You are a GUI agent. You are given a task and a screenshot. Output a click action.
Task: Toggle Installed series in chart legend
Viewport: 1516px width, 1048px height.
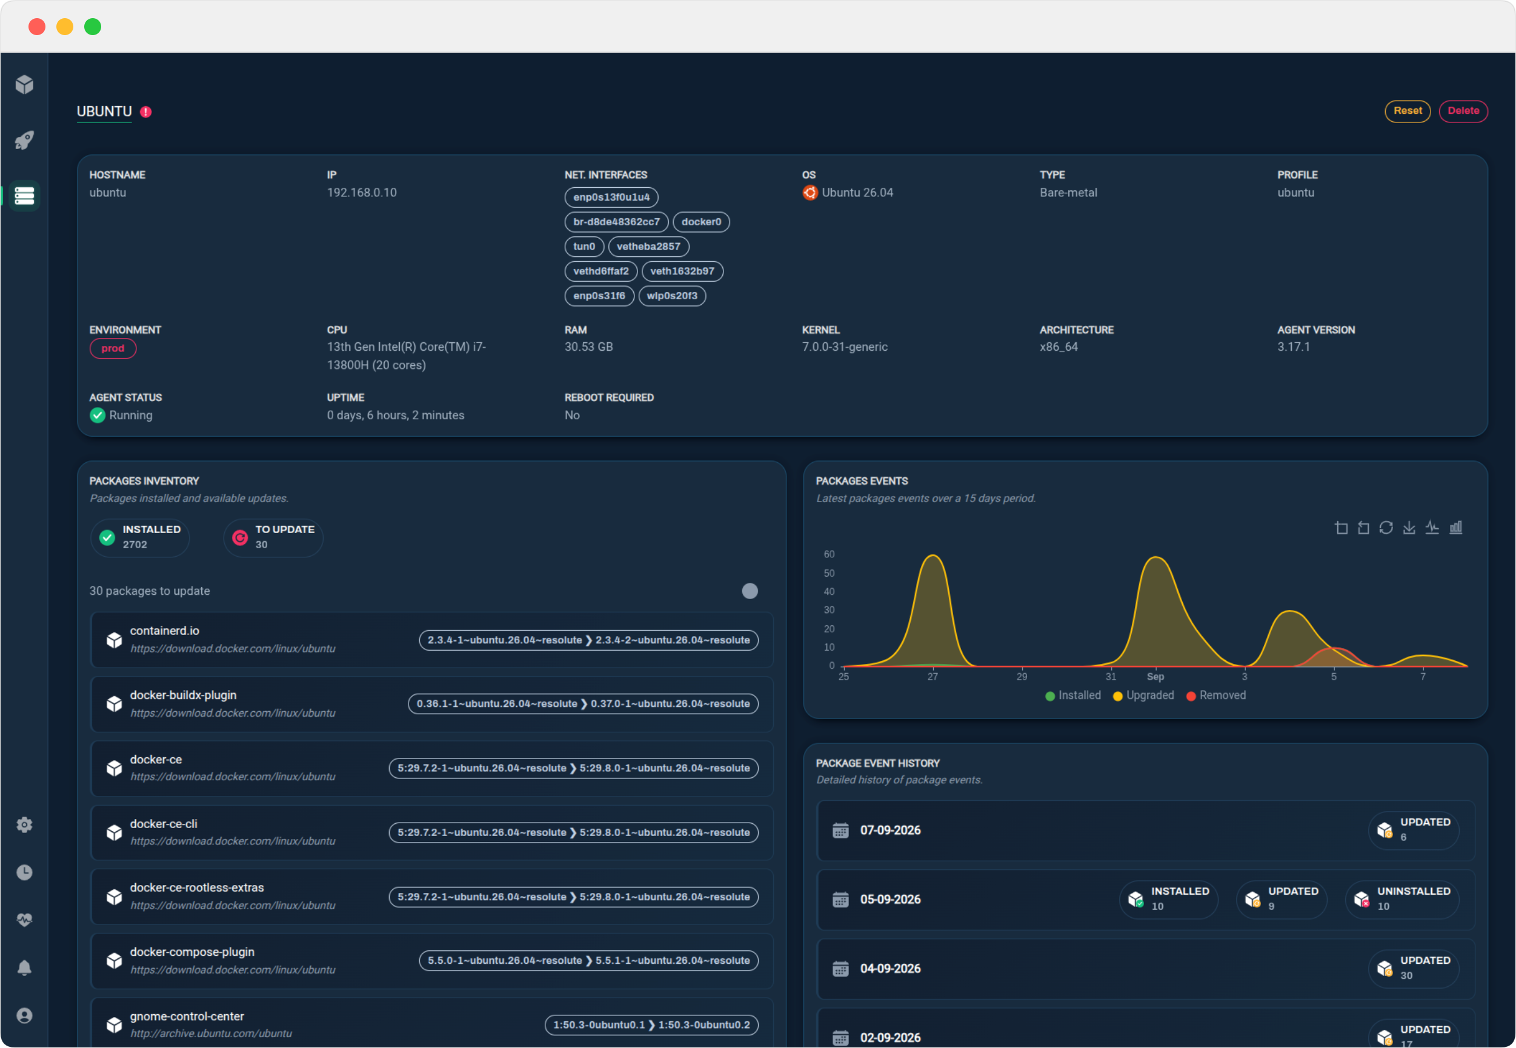pos(1072,695)
